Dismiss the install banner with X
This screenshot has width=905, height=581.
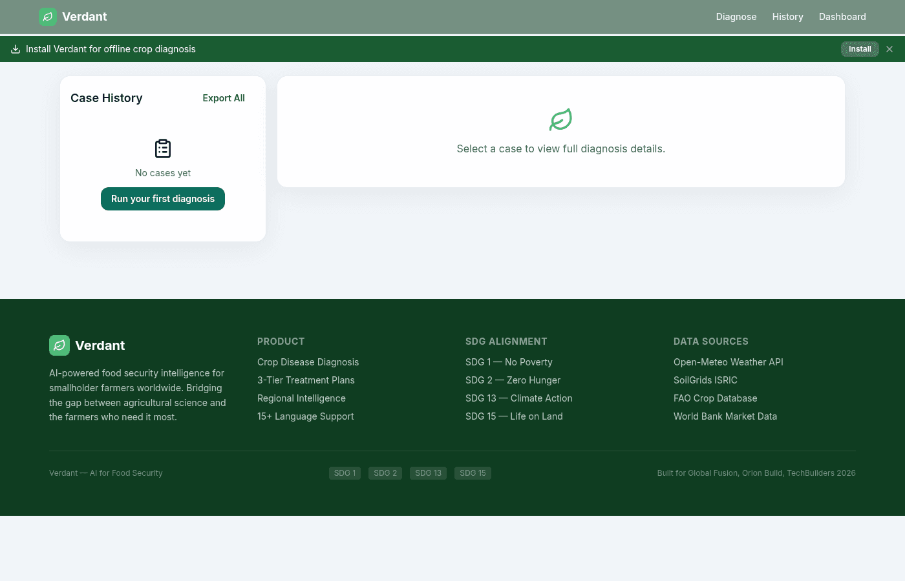(x=889, y=49)
